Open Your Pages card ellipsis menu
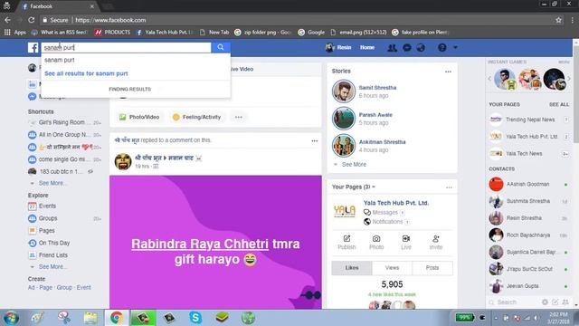579x326 pixels. click(449, 187)
